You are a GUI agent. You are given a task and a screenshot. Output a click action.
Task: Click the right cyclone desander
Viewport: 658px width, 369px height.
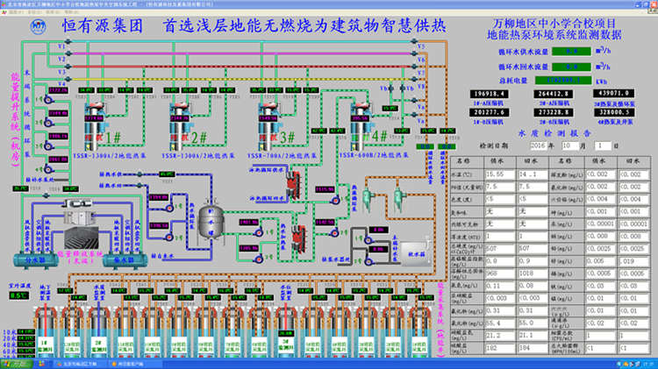click(397, 199)
